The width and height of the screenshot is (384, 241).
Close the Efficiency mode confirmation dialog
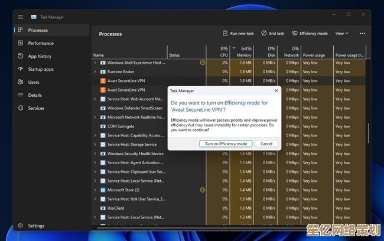[276, 90]
